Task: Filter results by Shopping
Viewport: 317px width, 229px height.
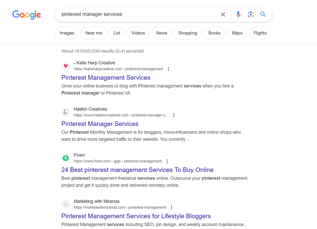Action: [188, 33]
